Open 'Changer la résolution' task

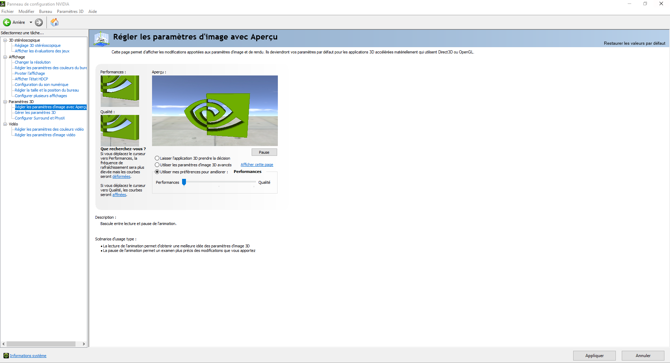[x=33, y=62]
